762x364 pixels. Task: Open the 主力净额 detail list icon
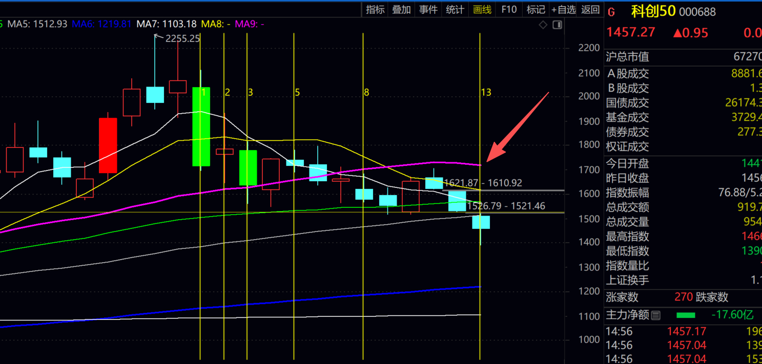pyautogui.click(x=656, y=315)
